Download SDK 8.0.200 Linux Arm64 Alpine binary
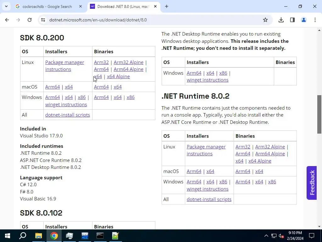Image resolution: width=322 pixels, height=242 pixels. [x=129, y=69]
